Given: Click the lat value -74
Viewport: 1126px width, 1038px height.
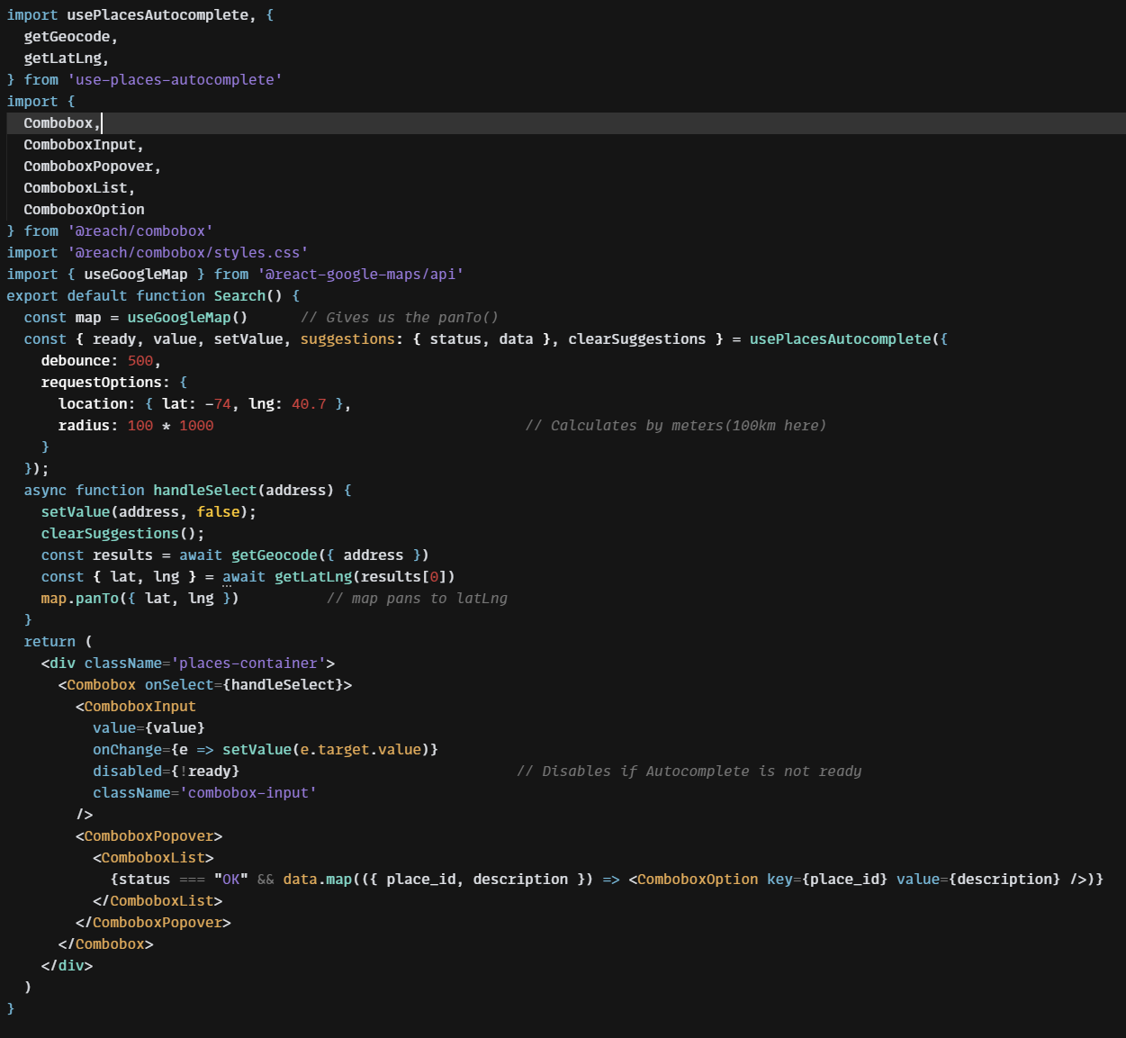Looking at the screenshot, I should pos(218,404).
